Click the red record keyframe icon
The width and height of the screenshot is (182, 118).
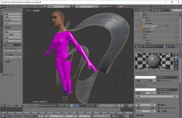(127, 116)
